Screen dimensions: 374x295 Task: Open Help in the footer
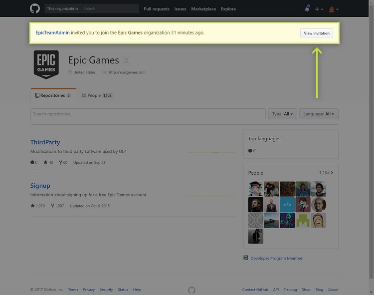coord(137,290)
